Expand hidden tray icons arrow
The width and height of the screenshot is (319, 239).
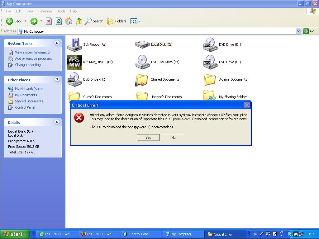[290, 234]
